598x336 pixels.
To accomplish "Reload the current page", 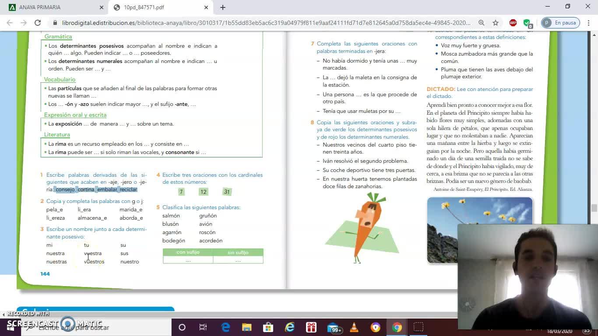I will tap(38, 23).
